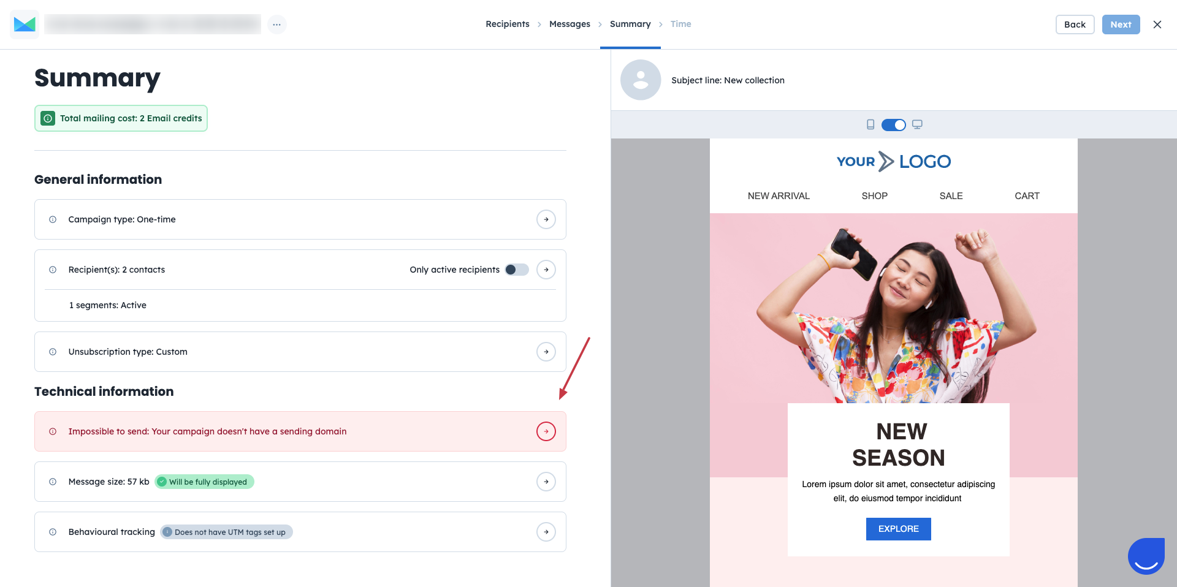
Task: Open the chat support bubble
Action: [1146, 556]
